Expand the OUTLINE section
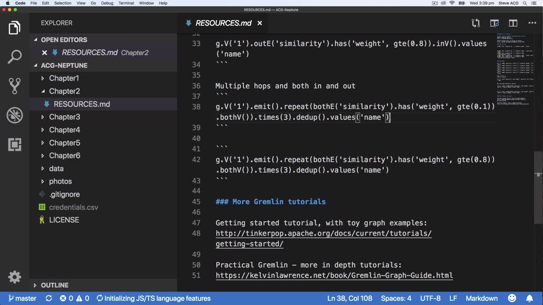This screenshot has width=543, height=305. pyautogui.click(x=54, y=285)
